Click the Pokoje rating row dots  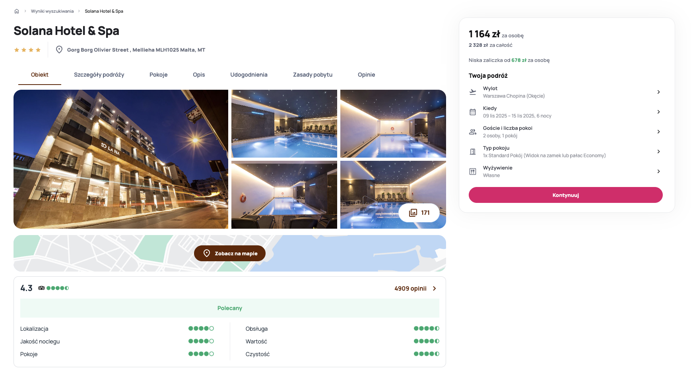click(201, 354)
